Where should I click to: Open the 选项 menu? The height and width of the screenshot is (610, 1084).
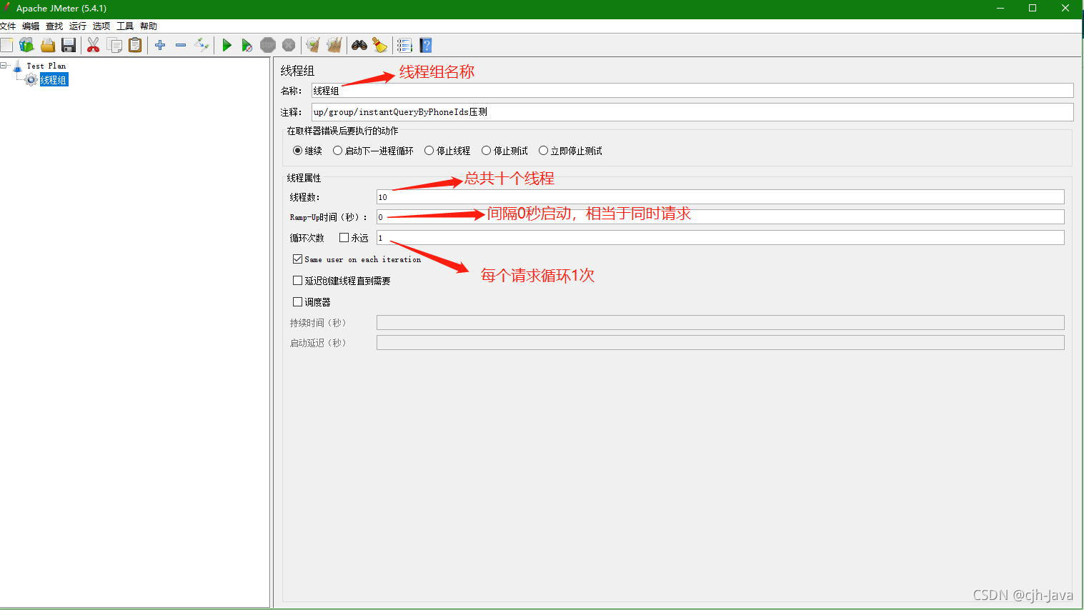(101, 26)
